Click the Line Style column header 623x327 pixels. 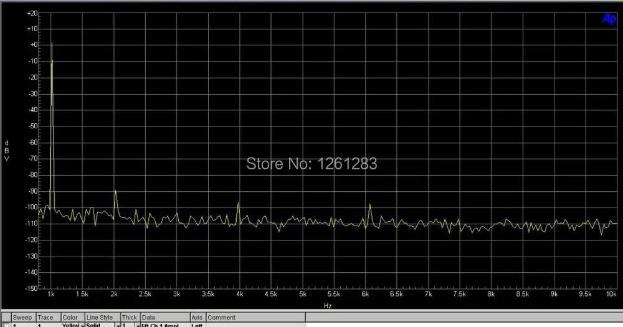(103, 317)
